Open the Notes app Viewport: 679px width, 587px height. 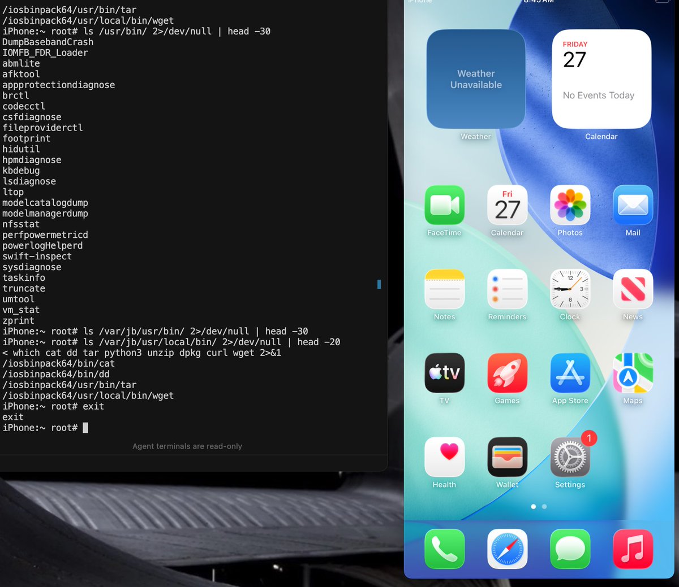coord(445,289)
